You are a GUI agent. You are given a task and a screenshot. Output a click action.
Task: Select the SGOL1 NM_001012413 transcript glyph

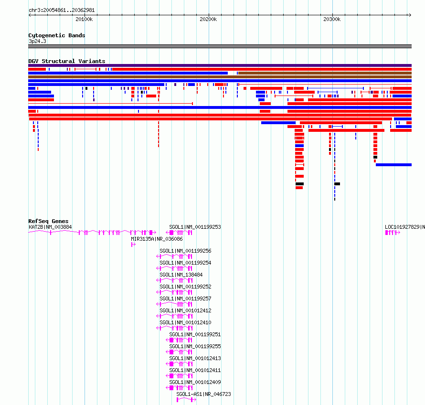(179, 364)
